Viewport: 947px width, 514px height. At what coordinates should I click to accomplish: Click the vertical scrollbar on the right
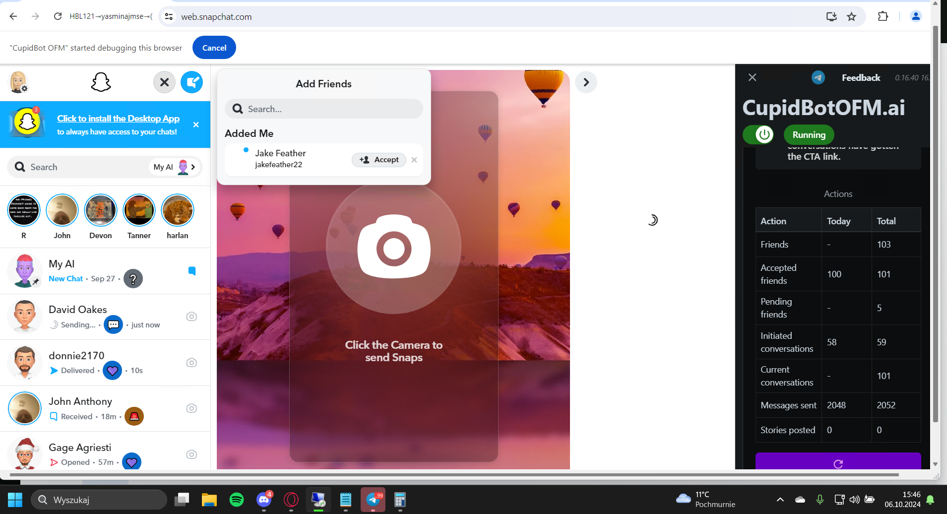click(936, 223)
